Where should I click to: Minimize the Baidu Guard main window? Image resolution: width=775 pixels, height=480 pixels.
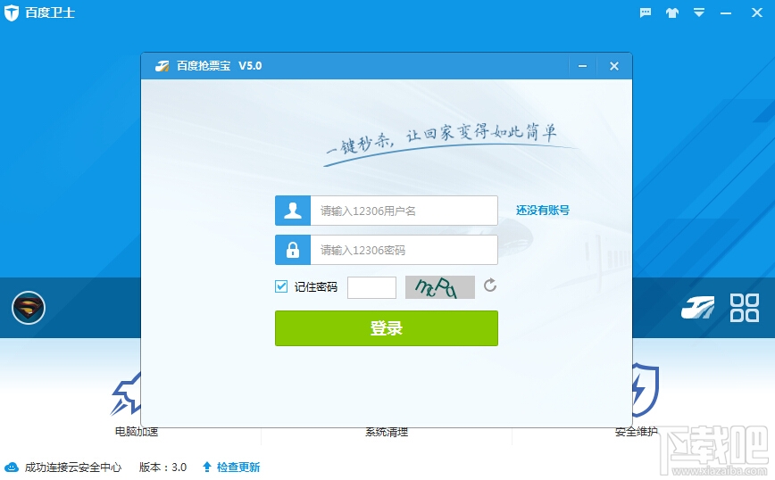(726, 13)
